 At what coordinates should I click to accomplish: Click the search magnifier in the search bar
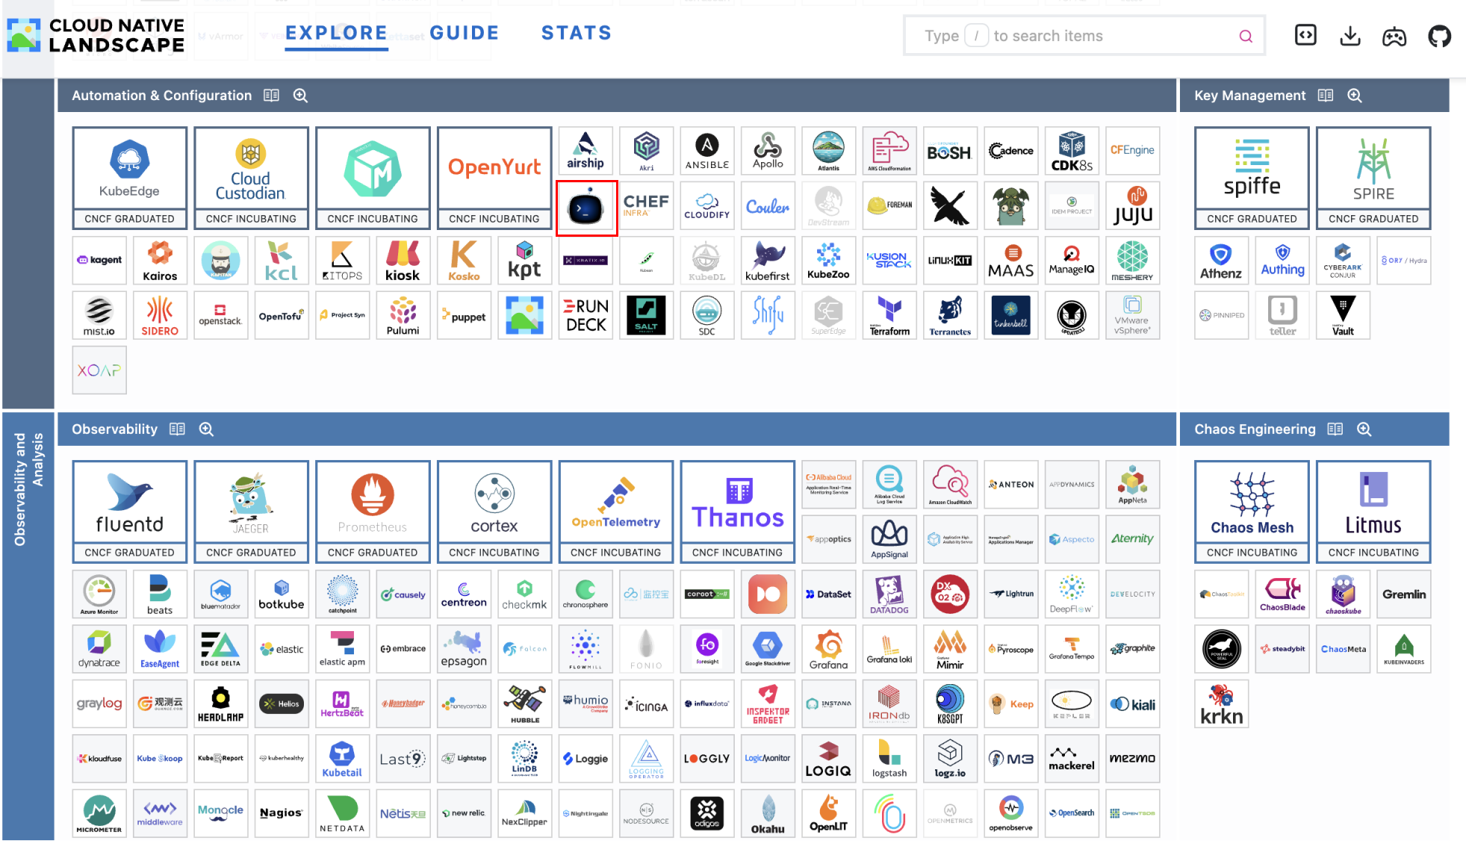(x=1246, y=35)
